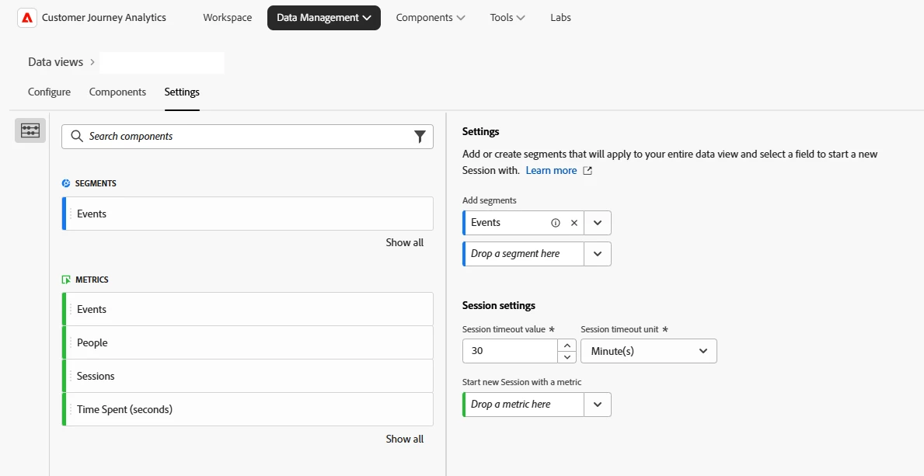Click the external link icon beside Learn more
This screenshot has height=476, width=924.
coord(588,171)
